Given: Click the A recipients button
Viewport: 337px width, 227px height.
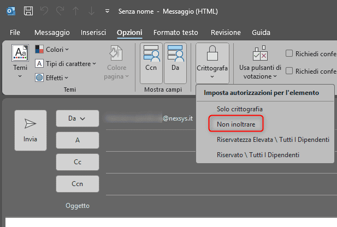Looking at the screenshot, I should (x=78, y=140).
